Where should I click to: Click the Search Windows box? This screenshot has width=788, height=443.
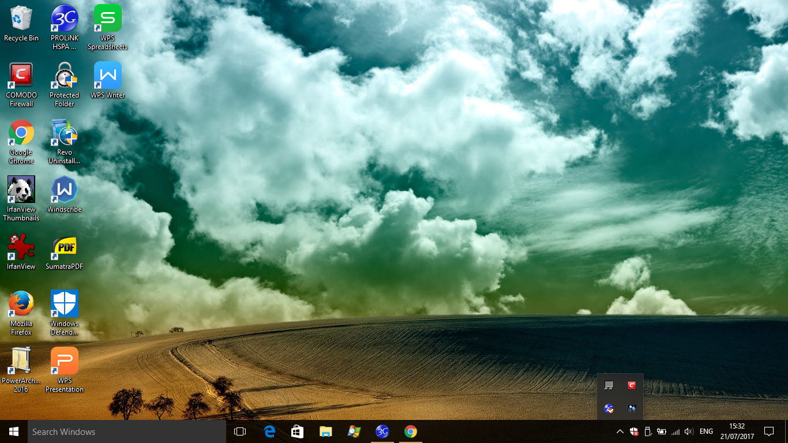coord(127,431)
